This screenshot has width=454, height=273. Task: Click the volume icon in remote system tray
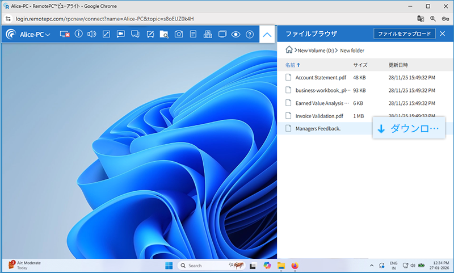point(413,266)
